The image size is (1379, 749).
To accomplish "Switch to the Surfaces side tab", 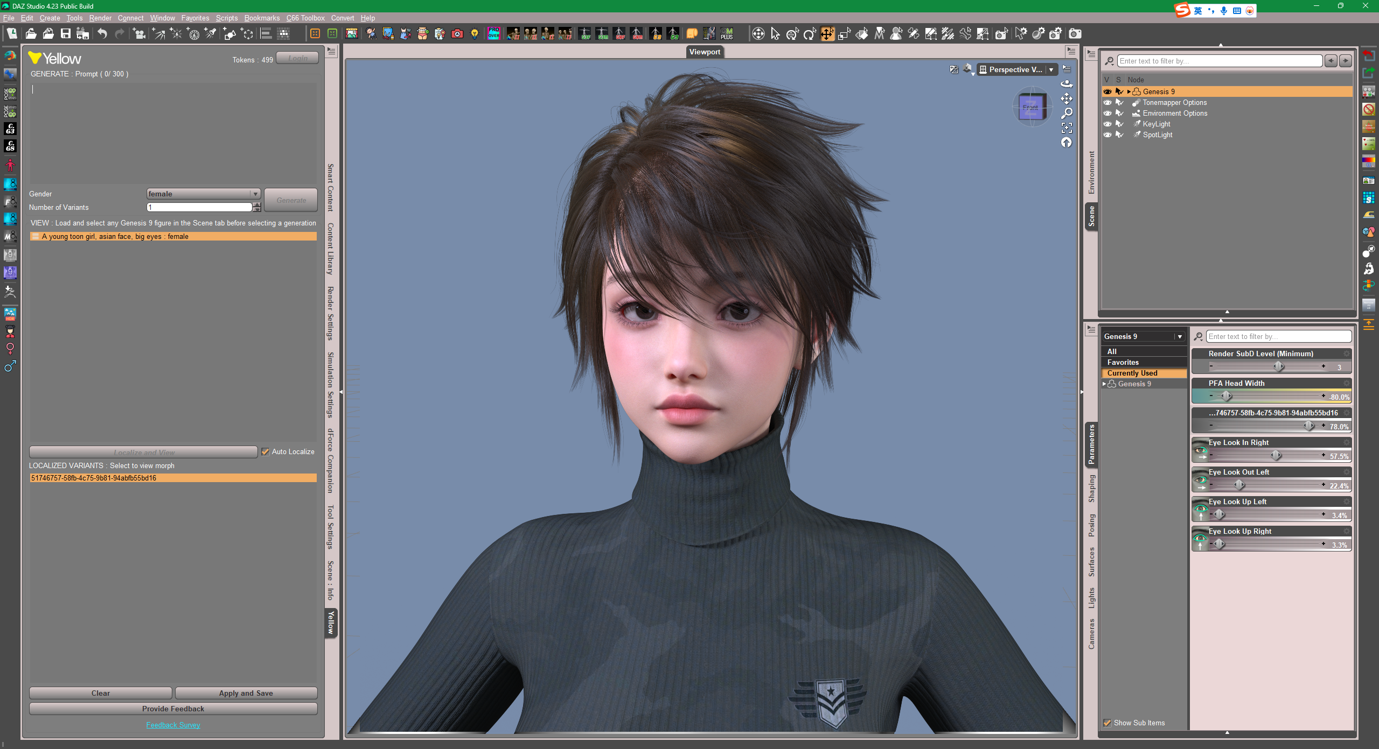I will click(x=1091, y=562).
